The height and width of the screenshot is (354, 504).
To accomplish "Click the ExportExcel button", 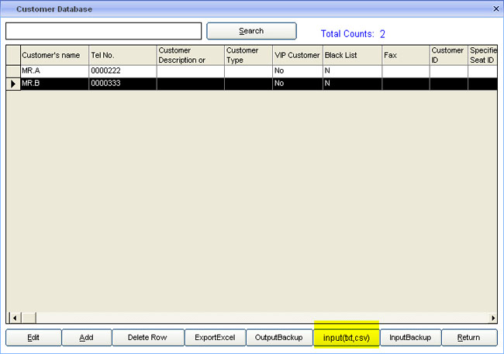I will [x=215, y=338].
